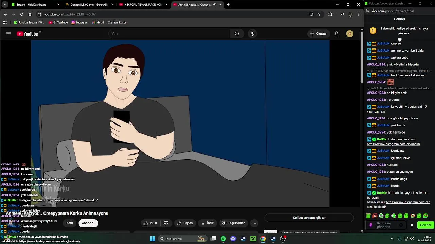
Task: Open YouTube notifications bell
Action: pyautogui.click(x=336, y=34)
